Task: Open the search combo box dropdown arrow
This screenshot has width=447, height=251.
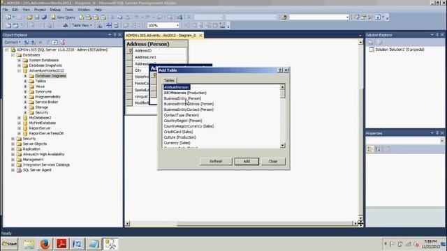Action: click(347, 17)
